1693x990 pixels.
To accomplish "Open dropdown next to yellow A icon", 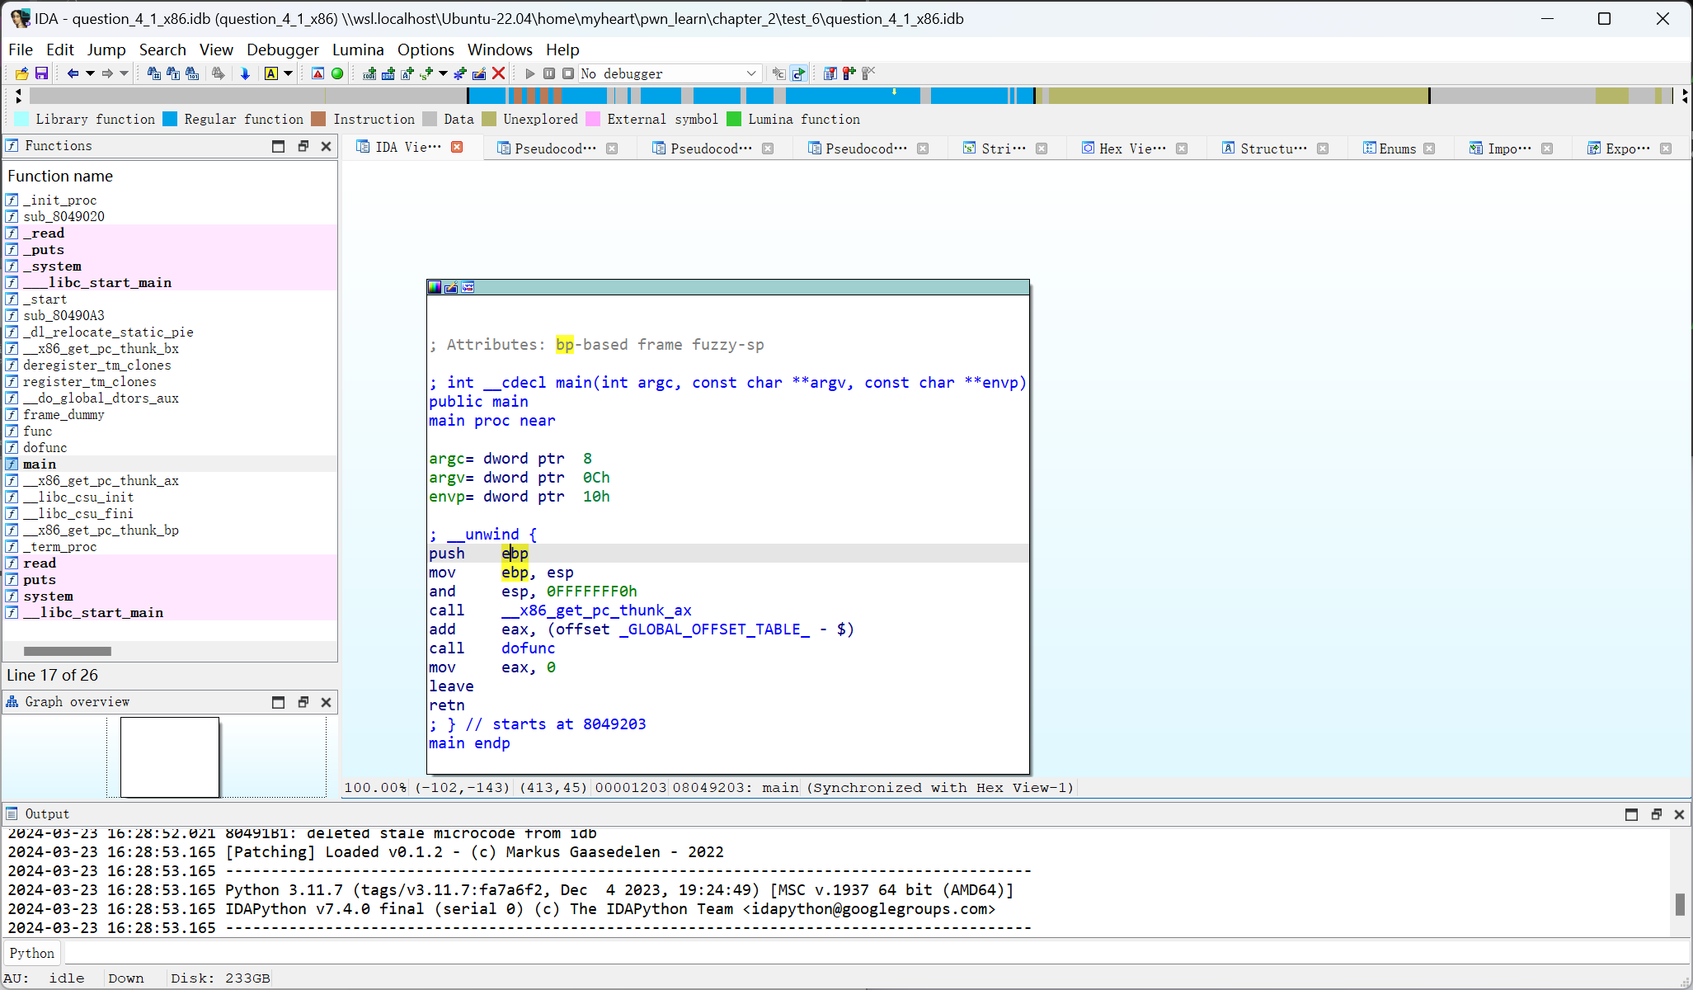I will [x=288, y=73].
